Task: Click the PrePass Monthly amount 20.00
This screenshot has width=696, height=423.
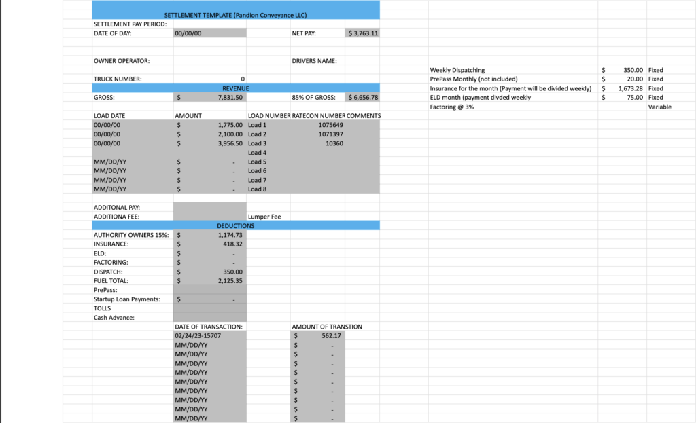Action: pyautogui.click(x=623, y=79)
